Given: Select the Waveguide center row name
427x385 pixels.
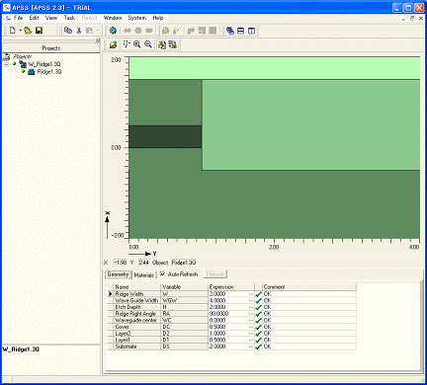Looking at the screenshot, I should tap(137, 321).
